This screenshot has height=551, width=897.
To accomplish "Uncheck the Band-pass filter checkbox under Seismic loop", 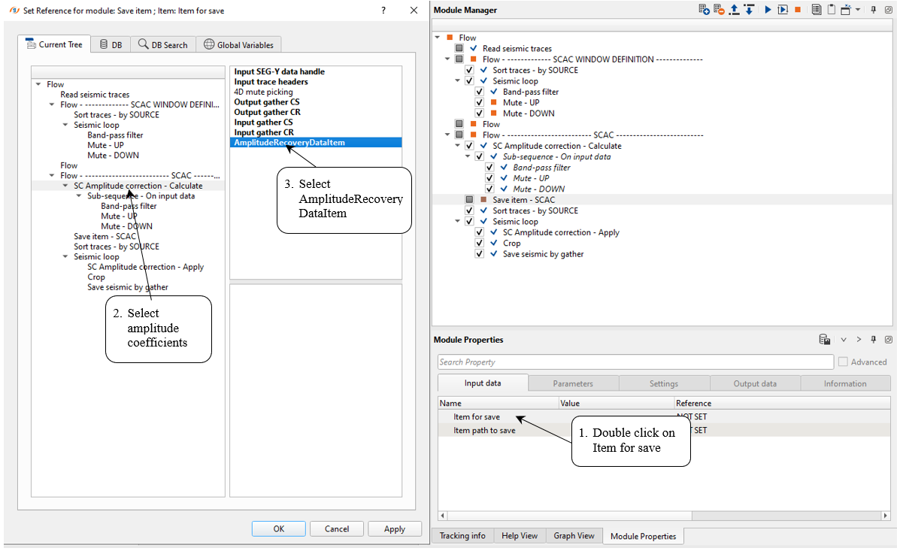I will pyautogui.click(x=480, y=92).
